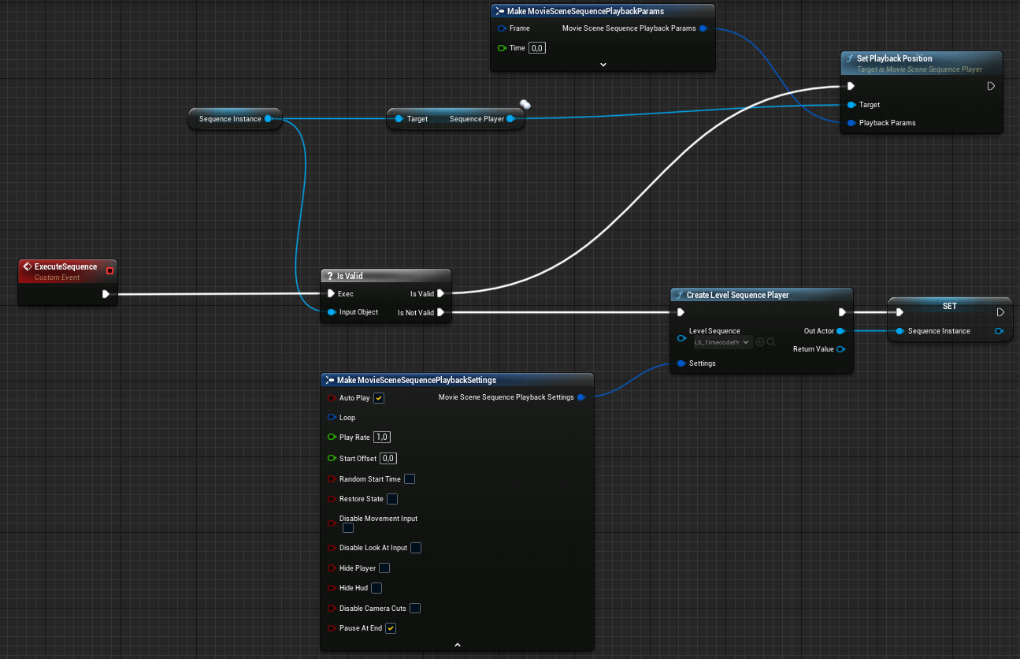Screen dimensions: 1020x659
Task: Click the Loop input pin
Action: (332, 418)
